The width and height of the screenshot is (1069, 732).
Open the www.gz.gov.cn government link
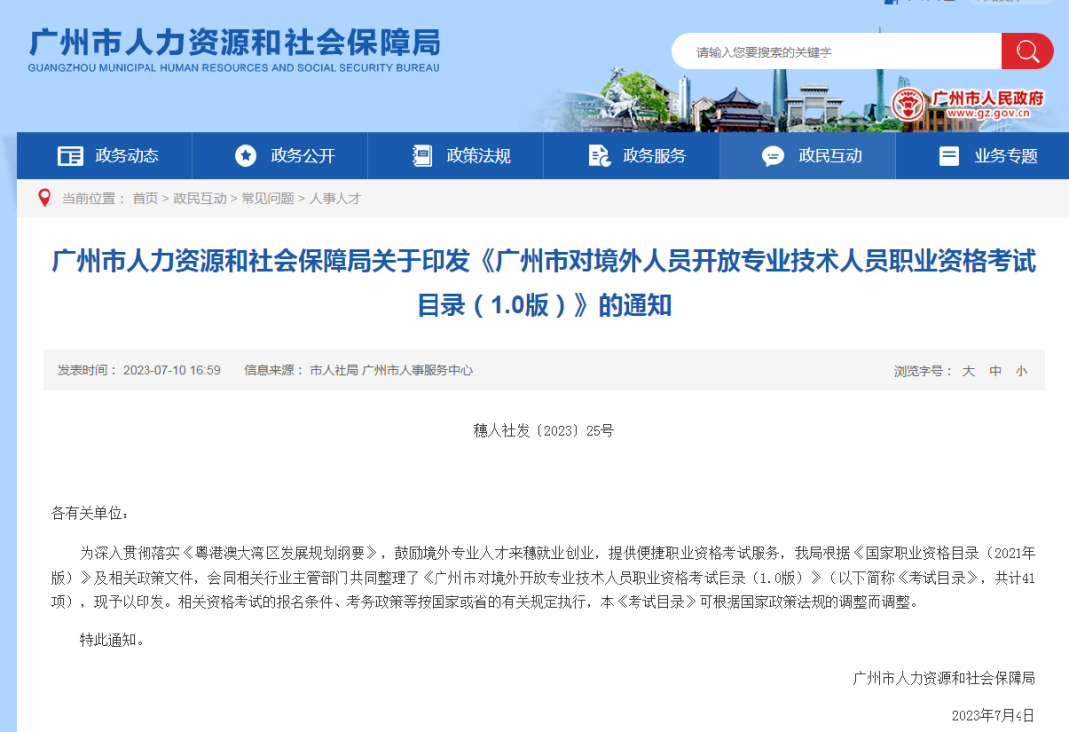(x=989, y=113)
